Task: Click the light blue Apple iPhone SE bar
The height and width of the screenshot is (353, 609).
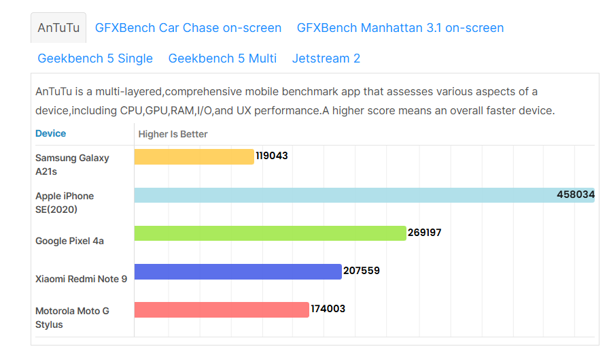Action: [340, 195]
